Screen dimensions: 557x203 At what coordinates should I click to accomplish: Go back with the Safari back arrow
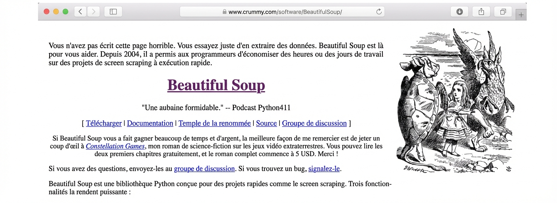click(80, 12)
